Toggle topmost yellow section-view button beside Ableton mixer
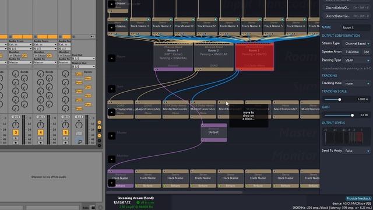This screenshot has width=373, height=210. (99, 122)
